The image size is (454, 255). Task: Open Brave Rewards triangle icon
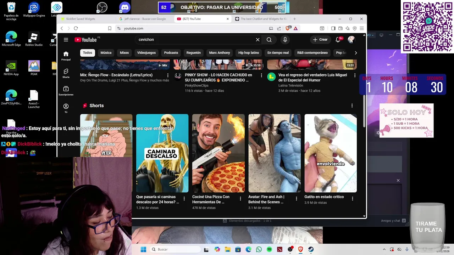[x=295, y=28]
